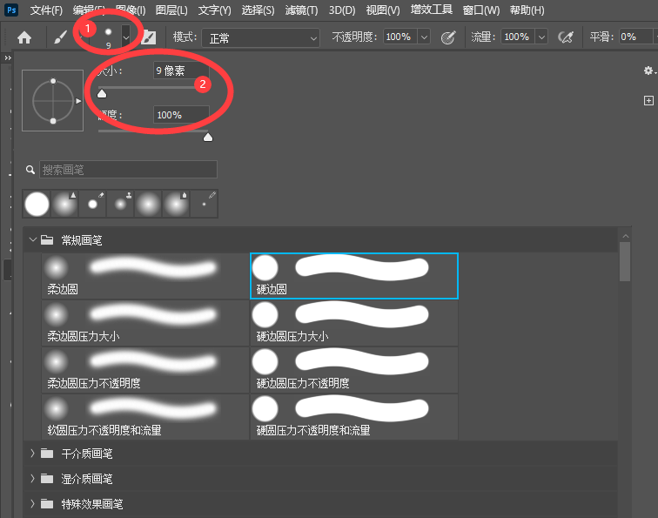658x518 pixels.
Task: Select the 硬边圆 brush
Action: [x=354, y=276]
